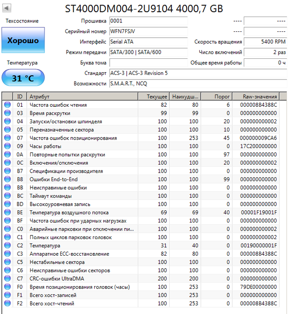Select raw value 79DE00000000 in F0 row

point(259,287)
